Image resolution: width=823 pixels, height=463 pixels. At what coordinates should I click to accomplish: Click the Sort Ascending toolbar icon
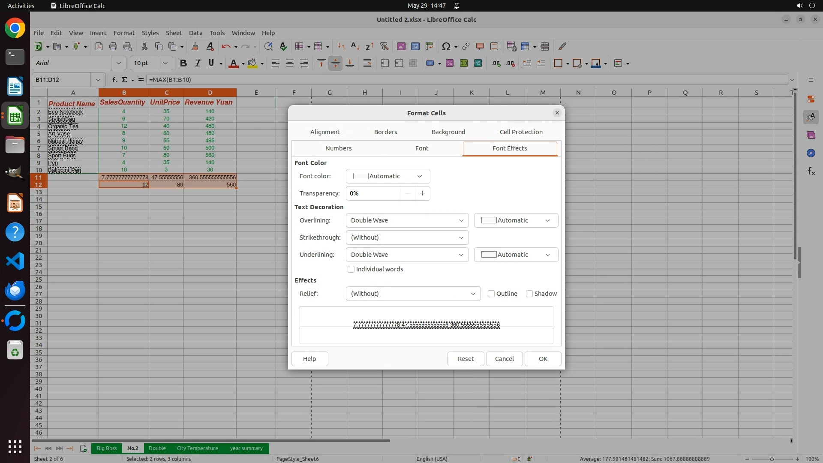click(x=355, y=46)
